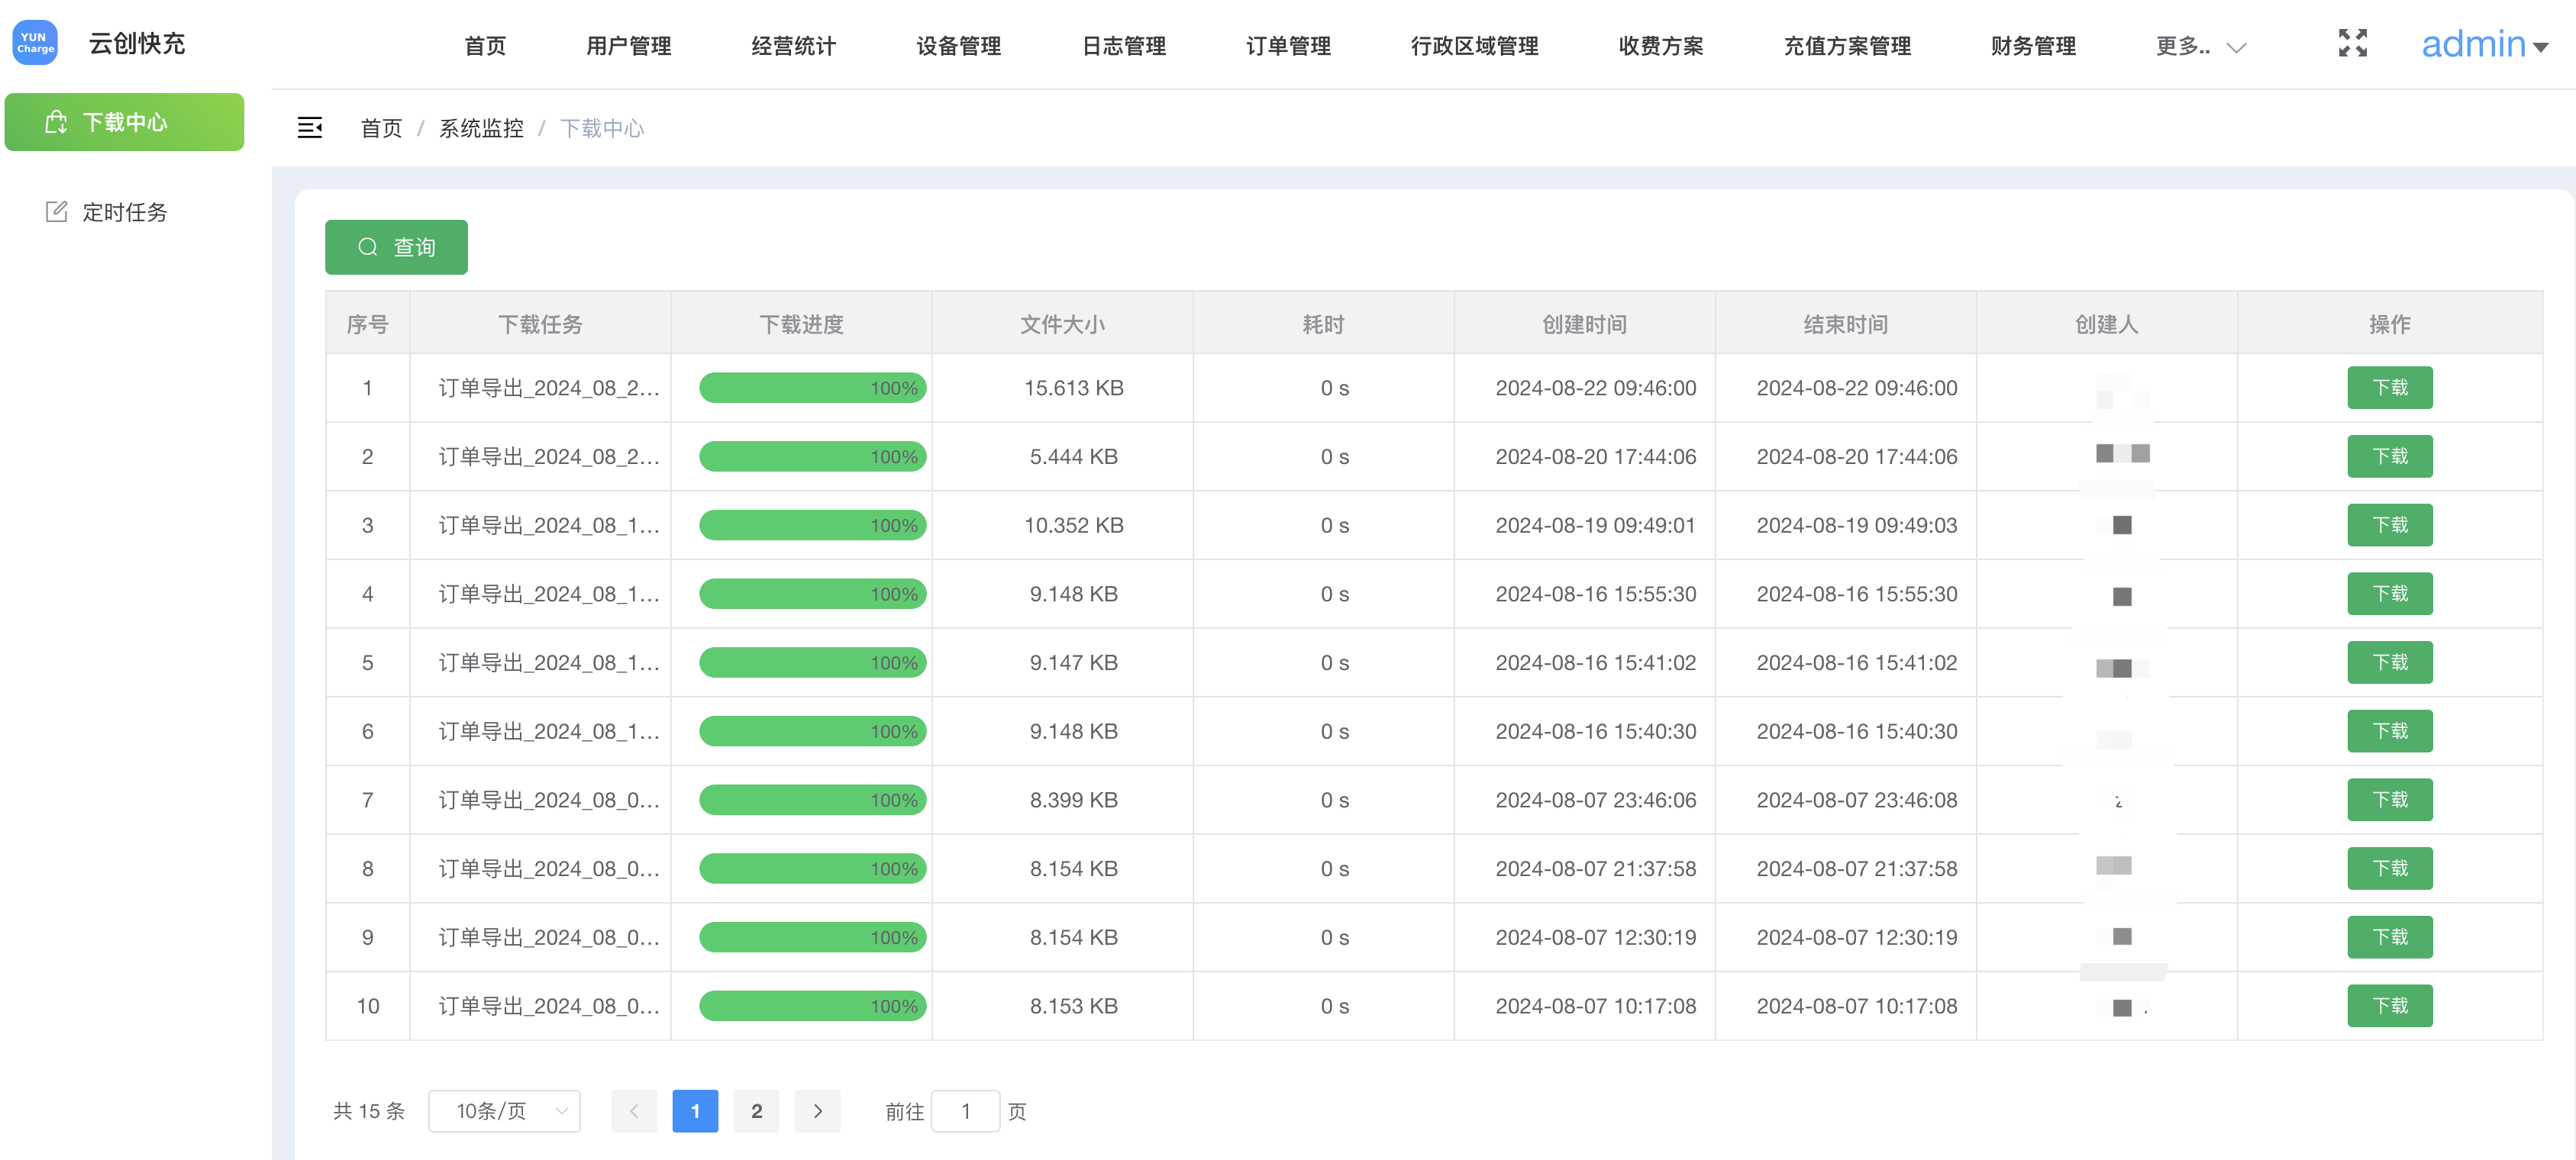Toggle fullscreen with the expand icon
2576x1160 pixels.
pos(2352,43)
